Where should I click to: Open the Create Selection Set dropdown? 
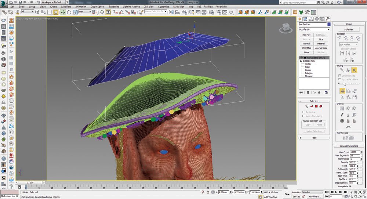click(x=155, y=11)
